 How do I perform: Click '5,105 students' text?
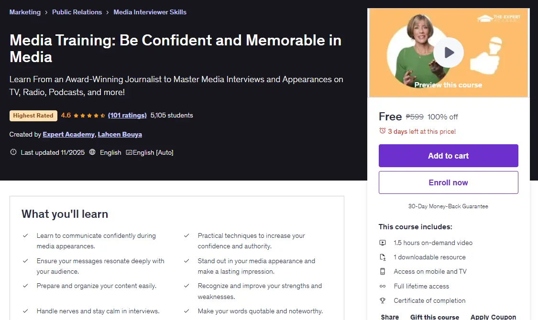tap(172, 116)
